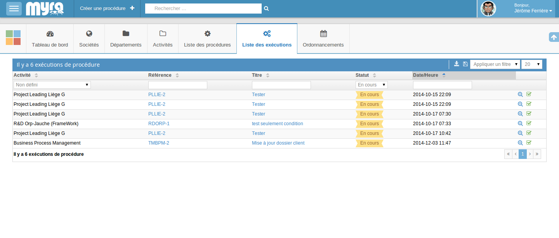Click magnifier icon for 07:30 execution row
This screenshot has width=559, height=238.
point(521,114)
